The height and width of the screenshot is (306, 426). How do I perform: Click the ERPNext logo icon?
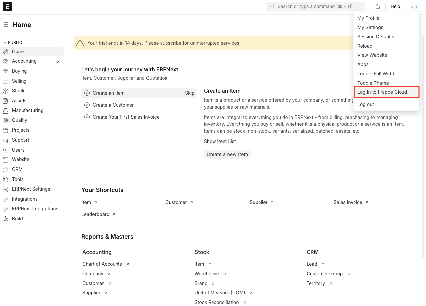coord(7,7)
